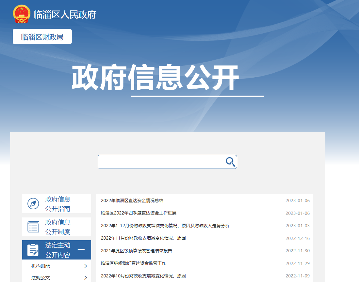Select 法规公文 in the sidebar

pyautogui.click(x=41, y=278)
